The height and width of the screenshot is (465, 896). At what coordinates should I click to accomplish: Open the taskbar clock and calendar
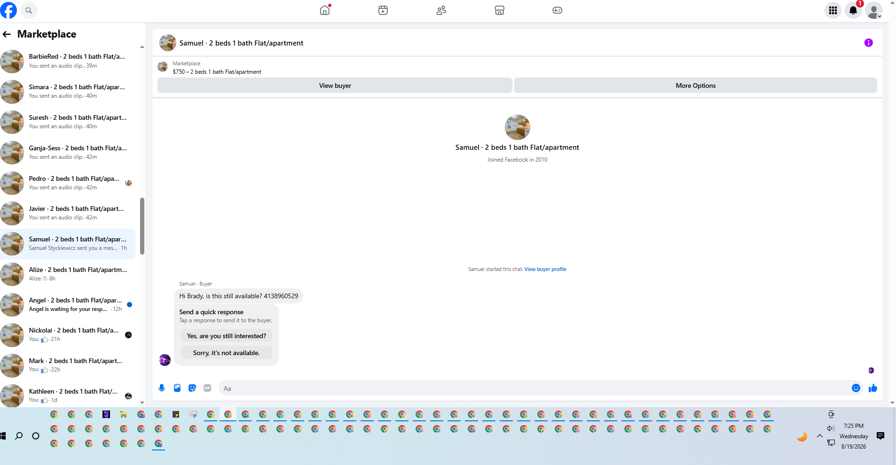[854, 436]
